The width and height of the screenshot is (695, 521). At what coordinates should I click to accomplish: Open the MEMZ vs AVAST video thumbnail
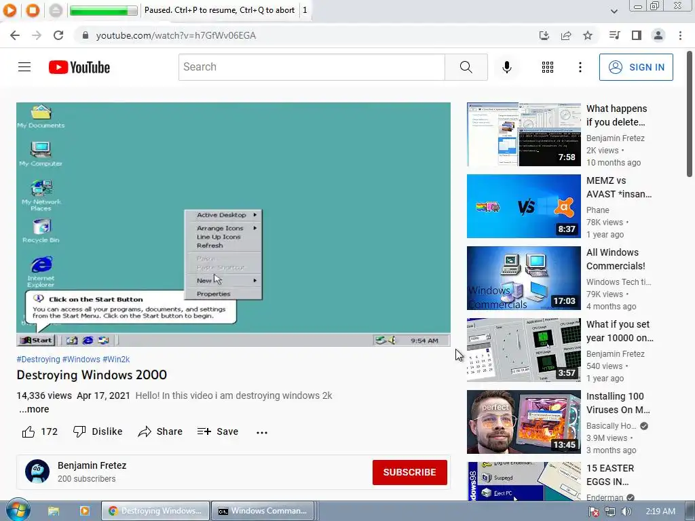[x=523, y=206]
